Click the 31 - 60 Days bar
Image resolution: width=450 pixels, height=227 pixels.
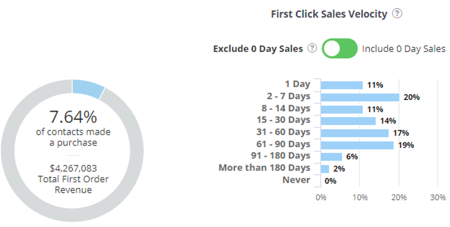[355, 133]
